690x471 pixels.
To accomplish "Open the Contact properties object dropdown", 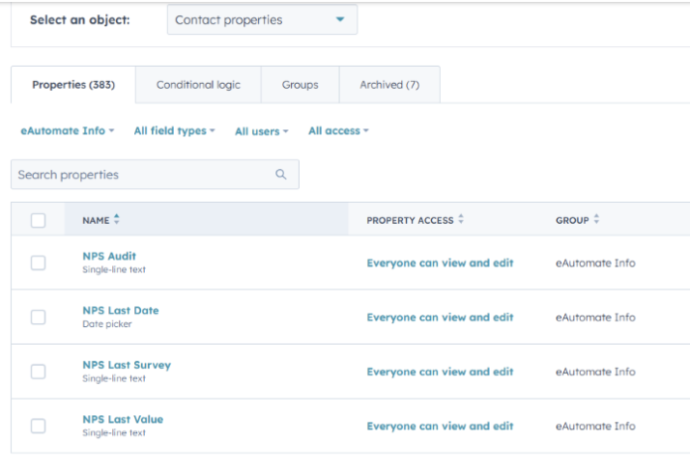I will [262, 19].
